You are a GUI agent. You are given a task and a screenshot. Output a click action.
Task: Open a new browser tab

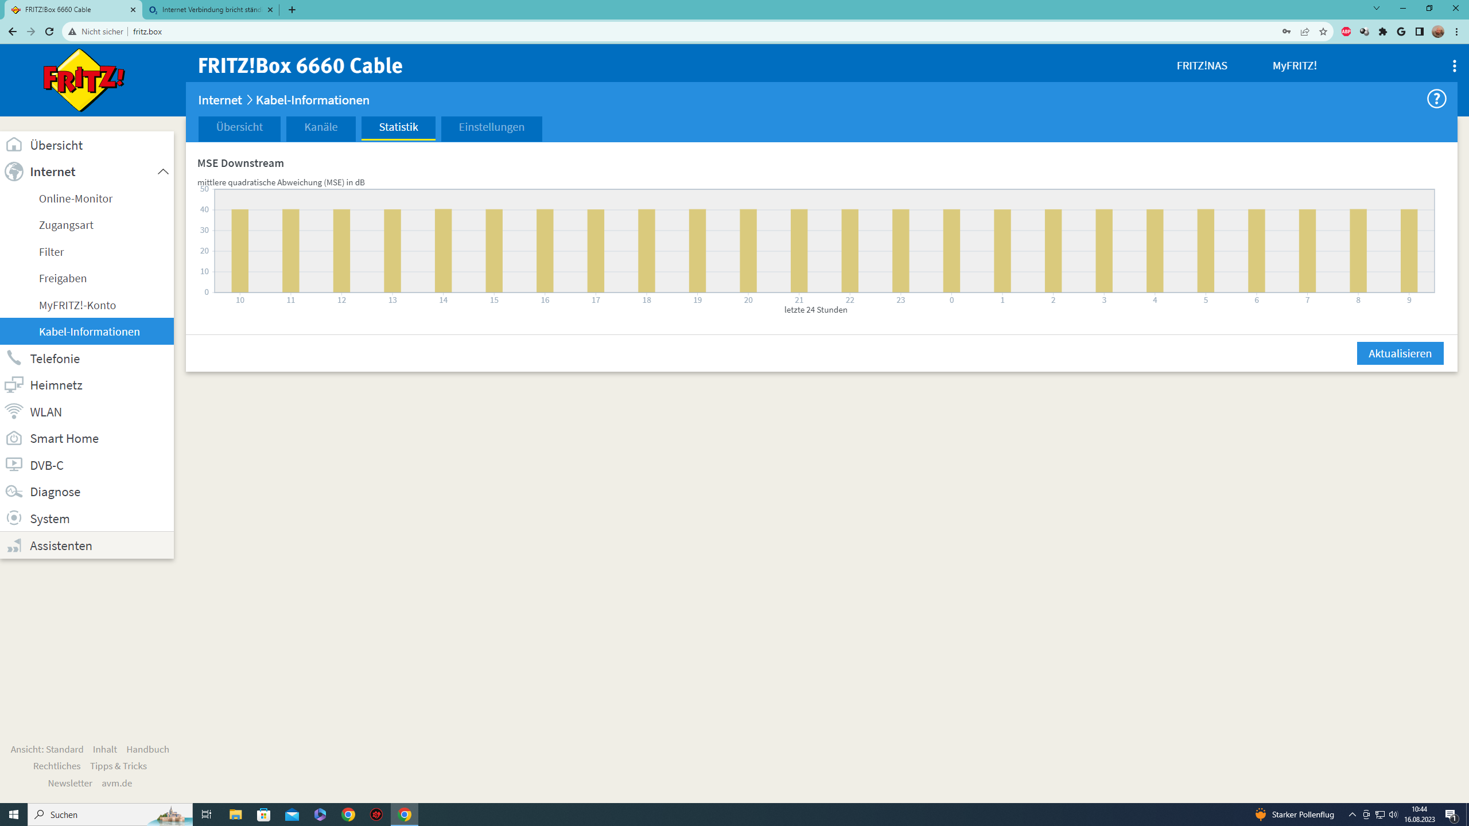[x=292, y=10]
